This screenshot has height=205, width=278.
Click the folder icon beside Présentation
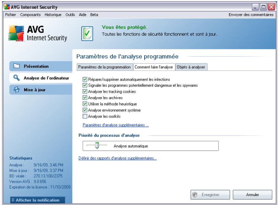point(17,66)
